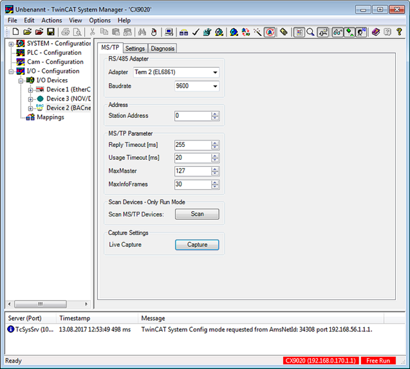
Task: Click the tree scrollbar right arrow
Action: (86, 304)
